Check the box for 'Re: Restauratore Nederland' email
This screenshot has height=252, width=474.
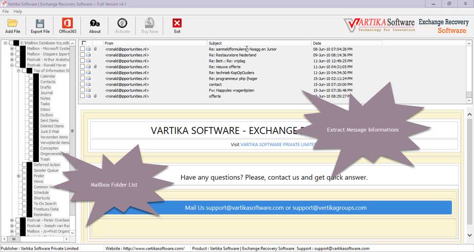(82, 55)
